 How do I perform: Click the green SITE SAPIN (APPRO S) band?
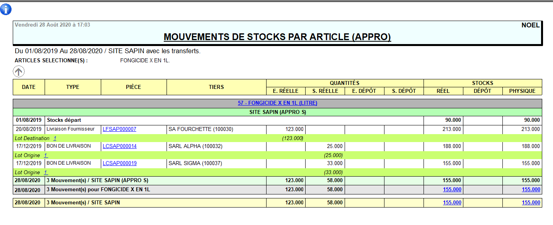click(x=277, y=112)
